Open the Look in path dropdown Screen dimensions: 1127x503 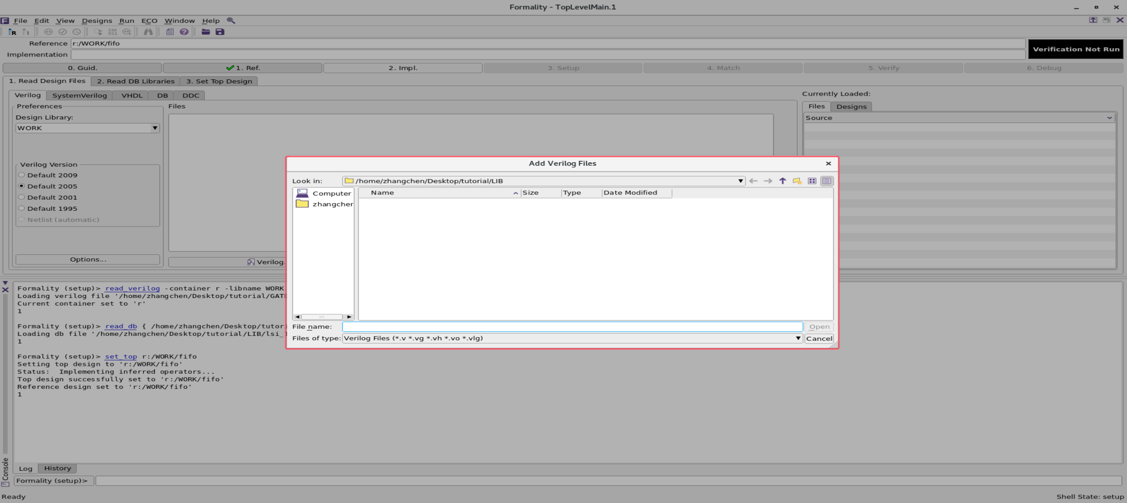click(739, 181)
